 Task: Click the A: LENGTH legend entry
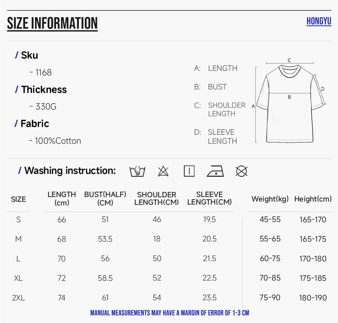(216, 68)
